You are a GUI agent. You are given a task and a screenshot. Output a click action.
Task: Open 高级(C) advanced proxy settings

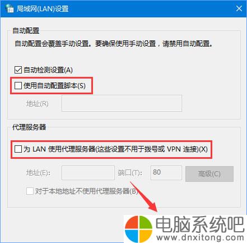209,174
